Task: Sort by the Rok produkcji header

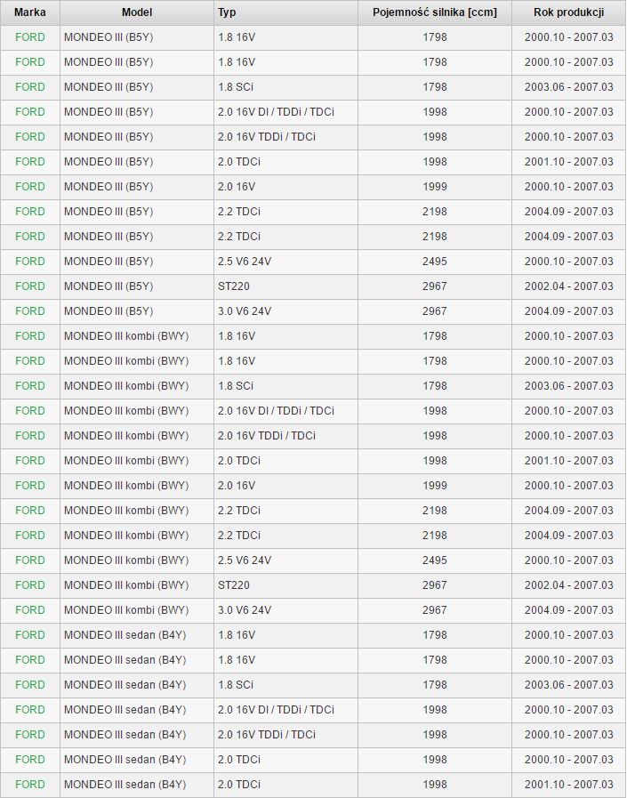Action: click(569, 12)
